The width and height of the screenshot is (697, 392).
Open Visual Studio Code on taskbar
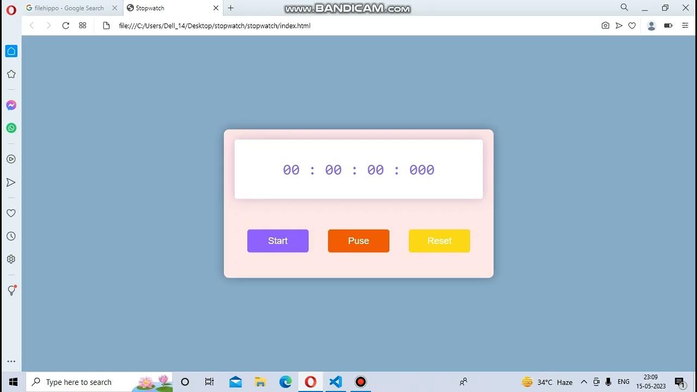point(335,382)
